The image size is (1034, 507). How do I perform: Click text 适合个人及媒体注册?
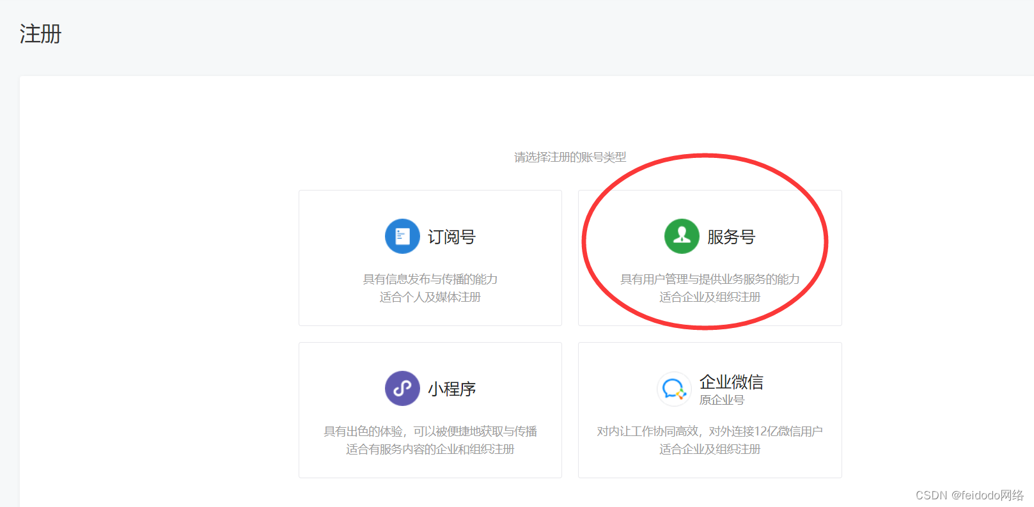430,297
